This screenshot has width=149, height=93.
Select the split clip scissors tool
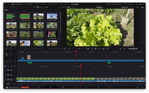click(x=11, y=49)
